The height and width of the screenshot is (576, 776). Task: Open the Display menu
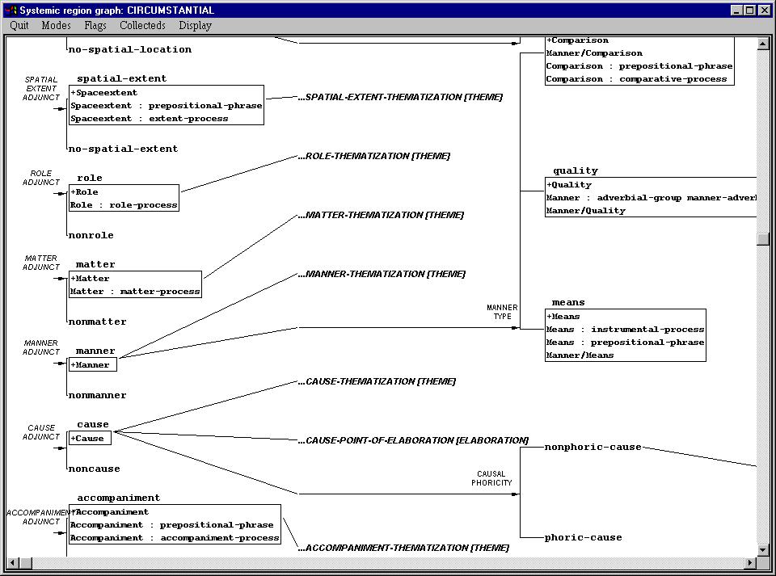tap(195, 25)
